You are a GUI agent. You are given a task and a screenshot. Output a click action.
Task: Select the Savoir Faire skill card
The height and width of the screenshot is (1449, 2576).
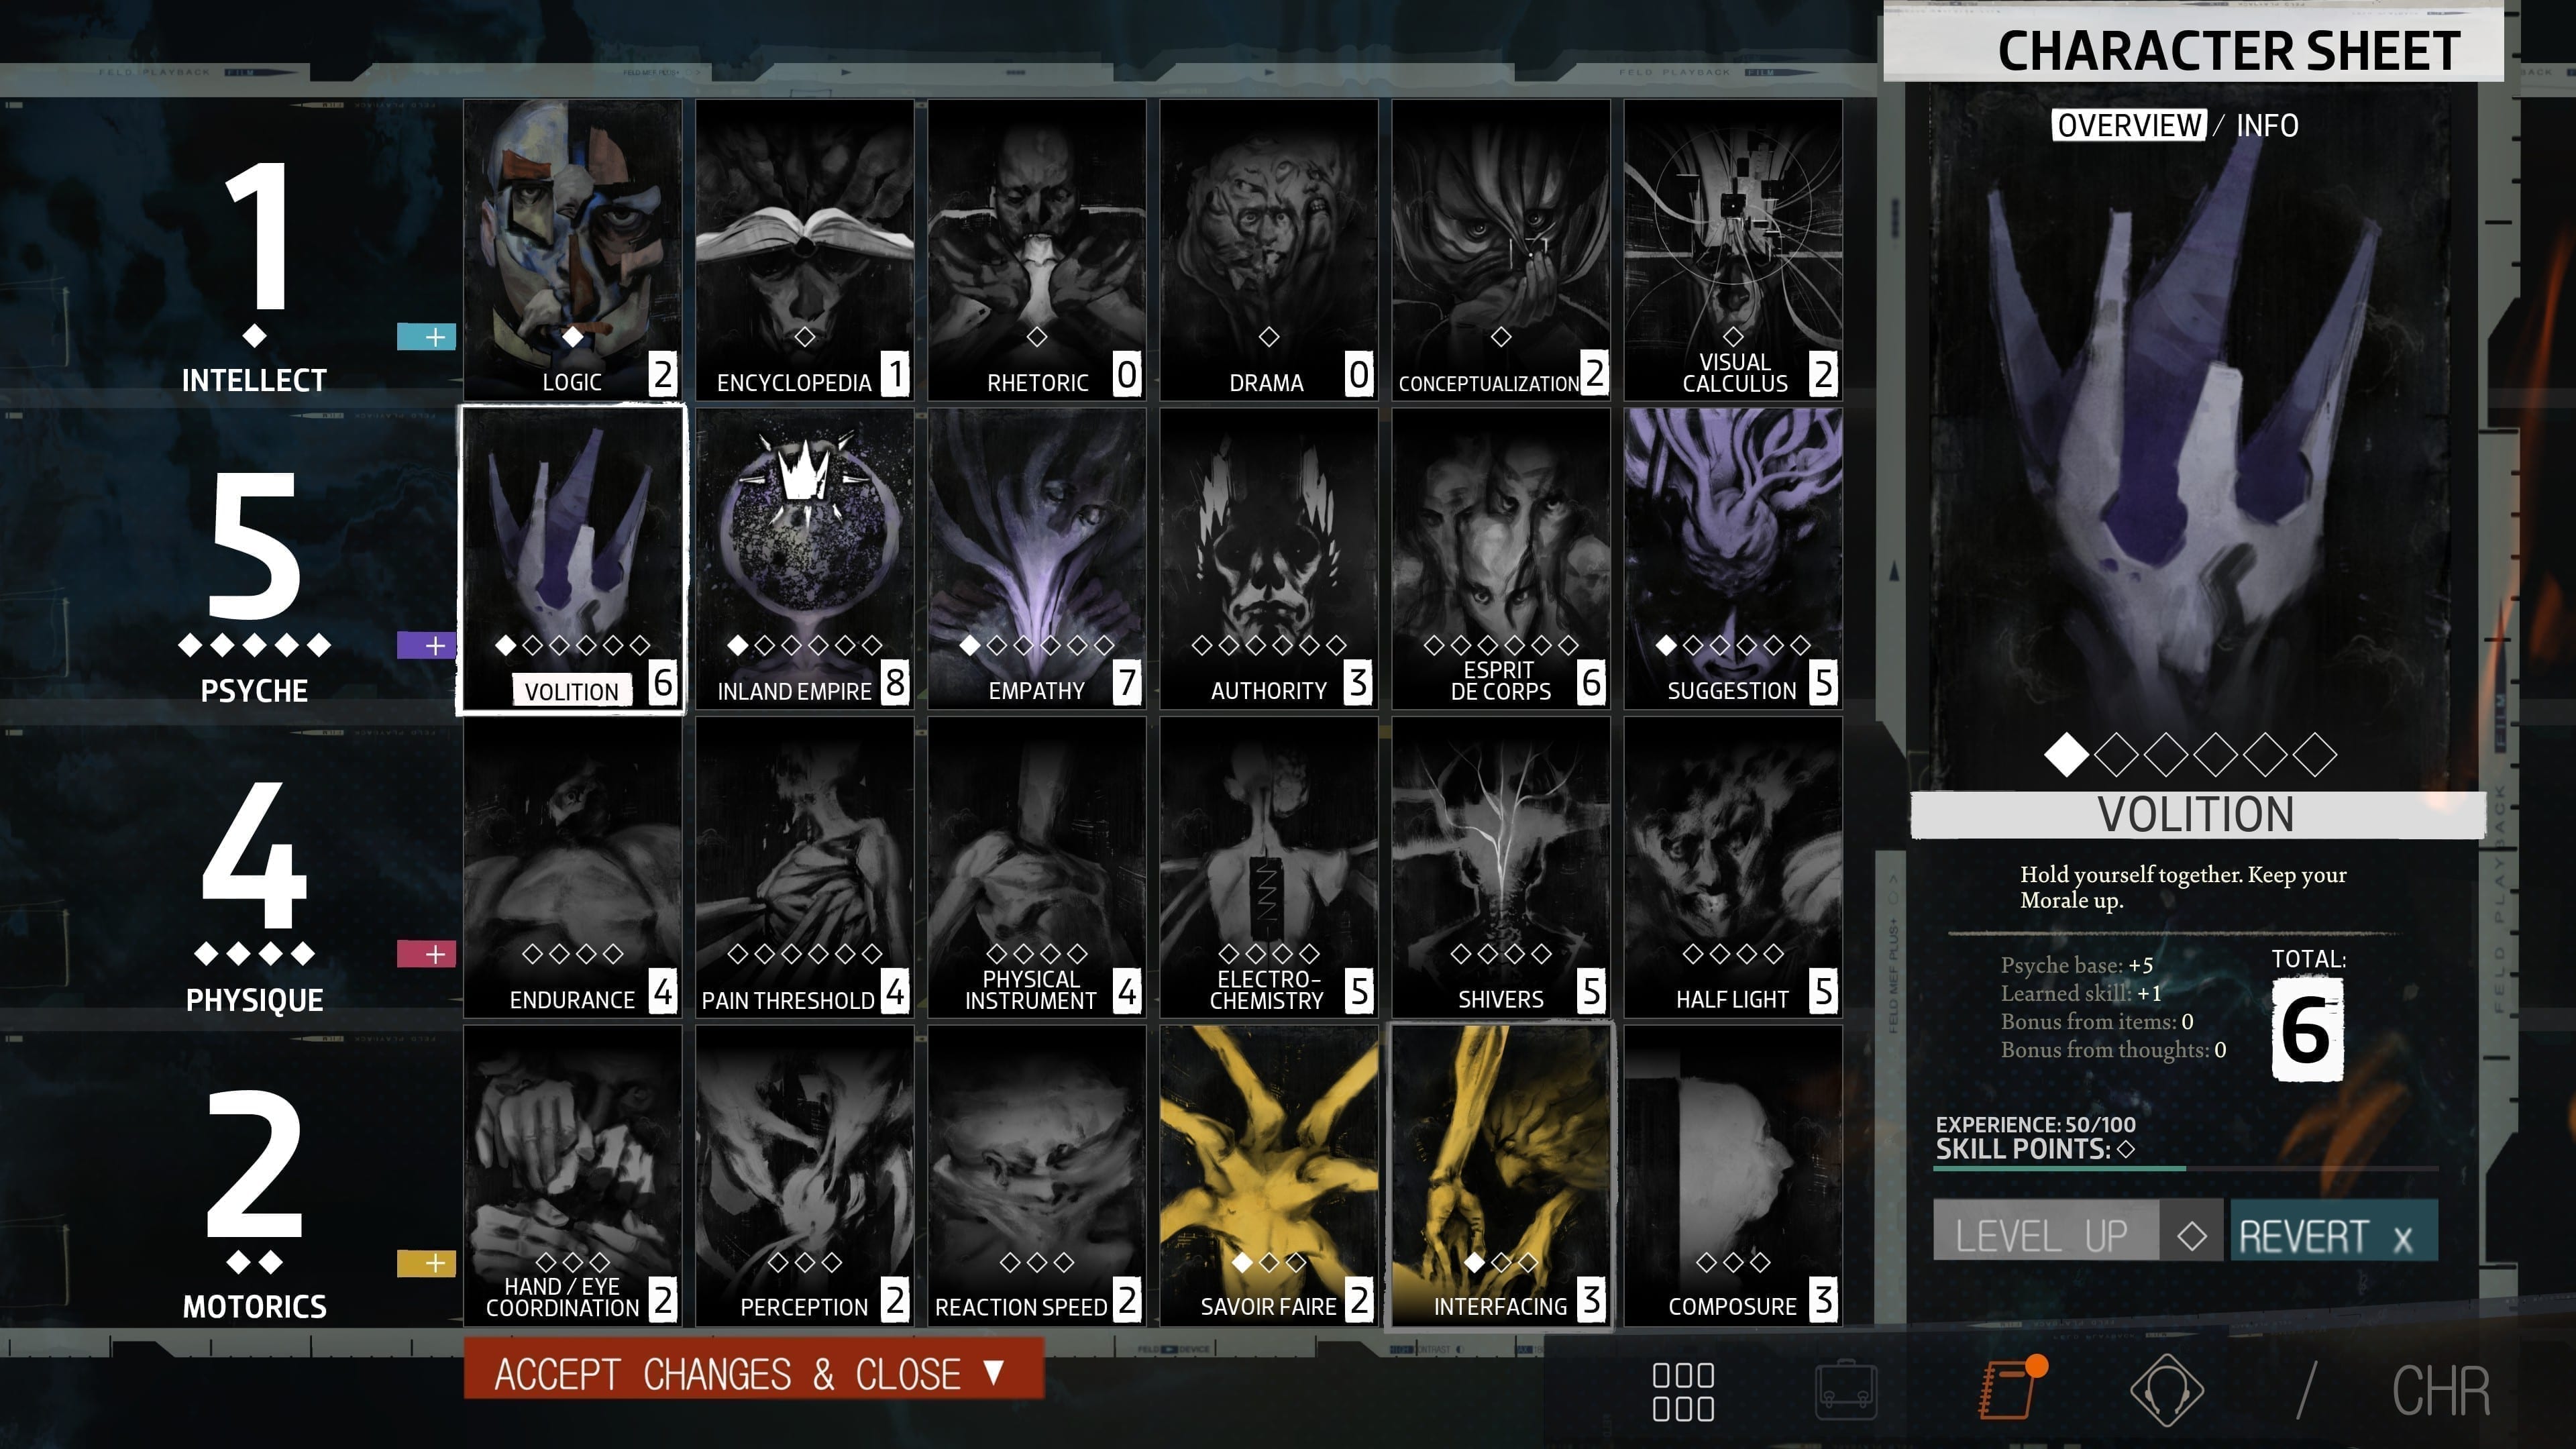(x=1268, y=1175)
